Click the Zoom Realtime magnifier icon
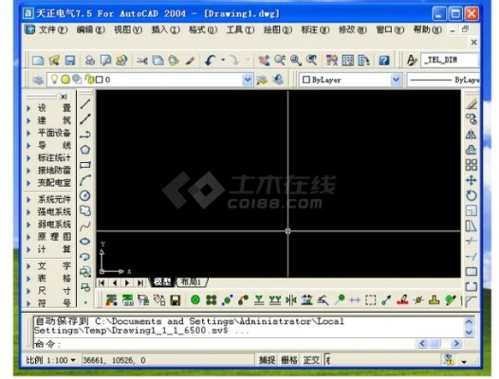This screenshot has height=379, width=499. point(280,60)
